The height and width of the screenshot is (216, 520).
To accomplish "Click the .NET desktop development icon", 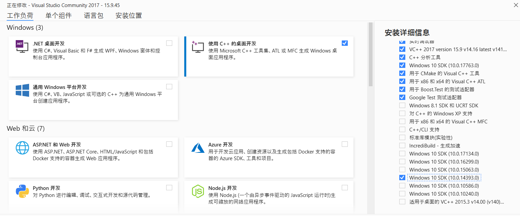I will click(x=22, y=46).
